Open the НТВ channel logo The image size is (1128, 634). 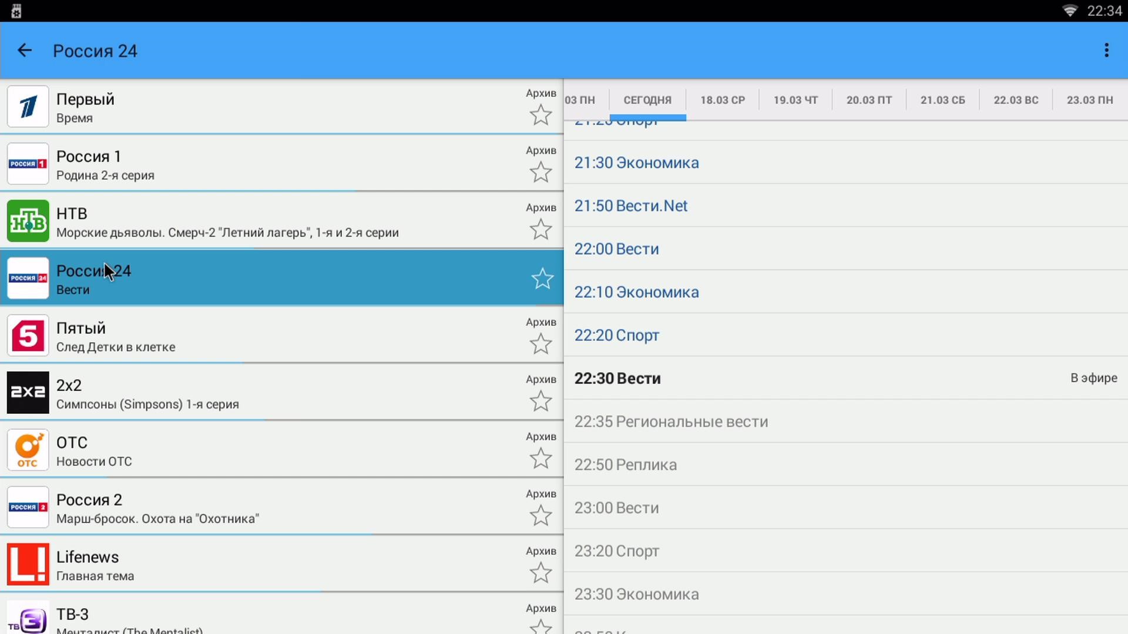pyautogui.click(x=28, y=221)
